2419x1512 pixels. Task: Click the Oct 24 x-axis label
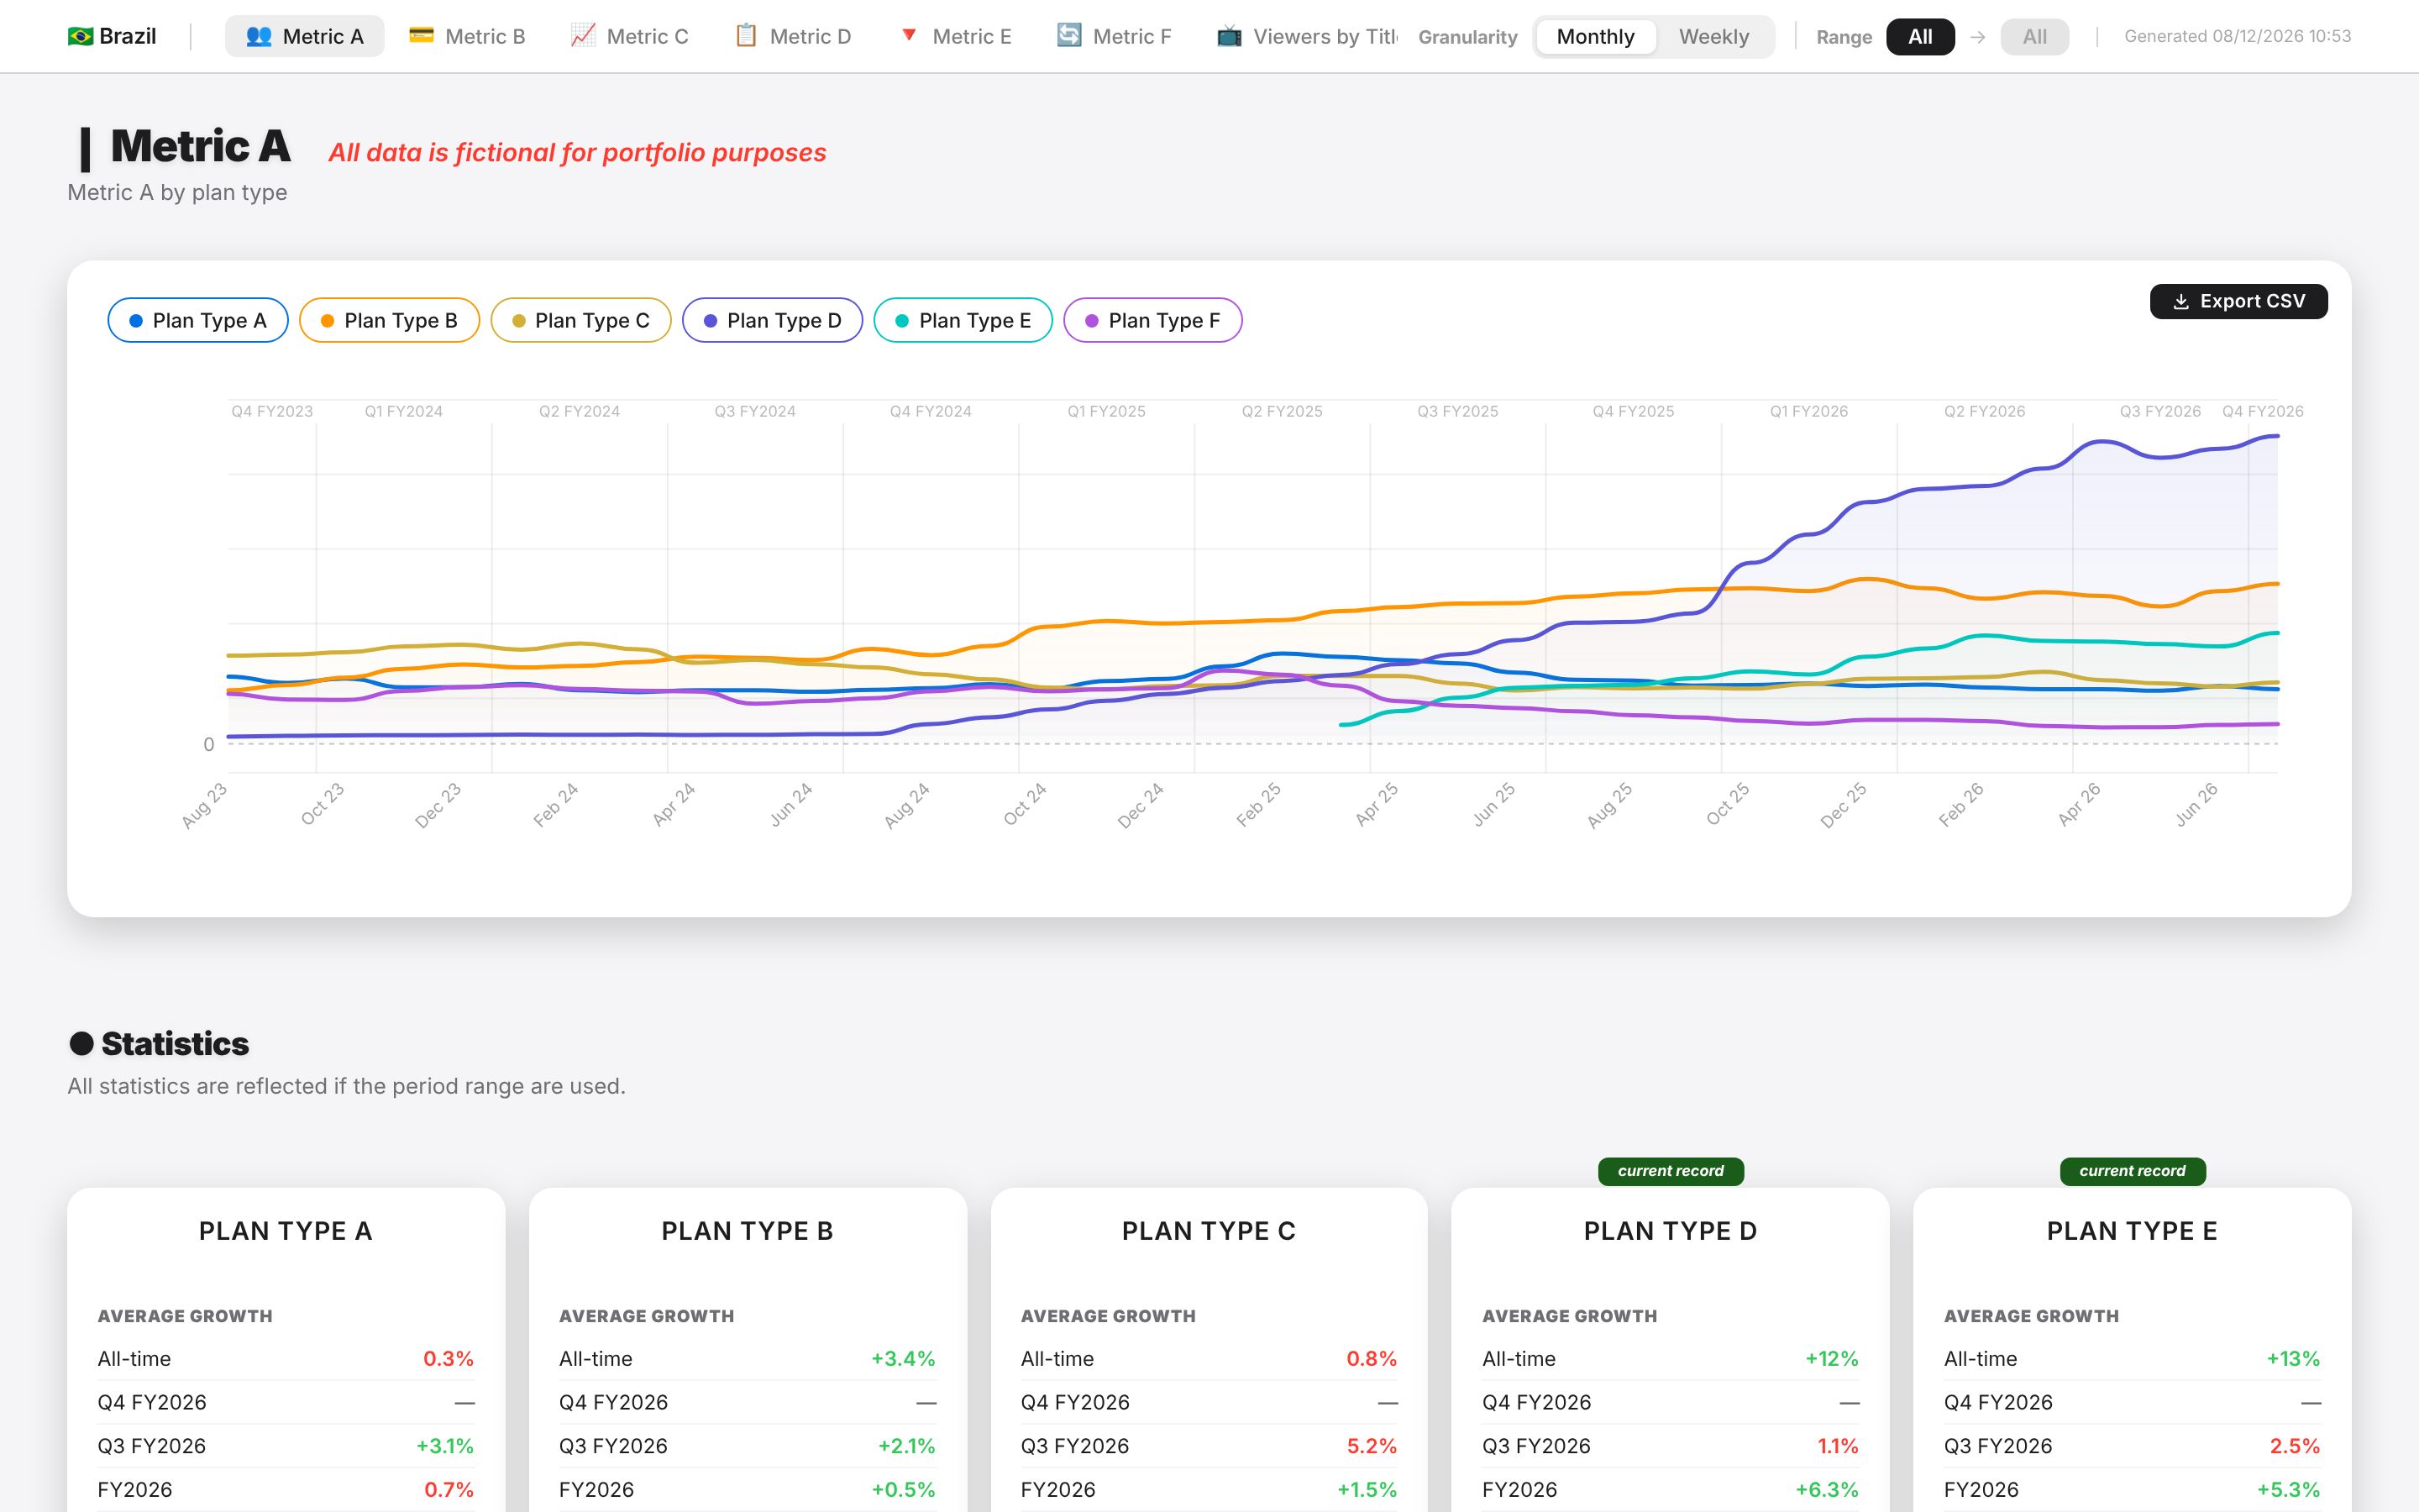point(1026,804)
